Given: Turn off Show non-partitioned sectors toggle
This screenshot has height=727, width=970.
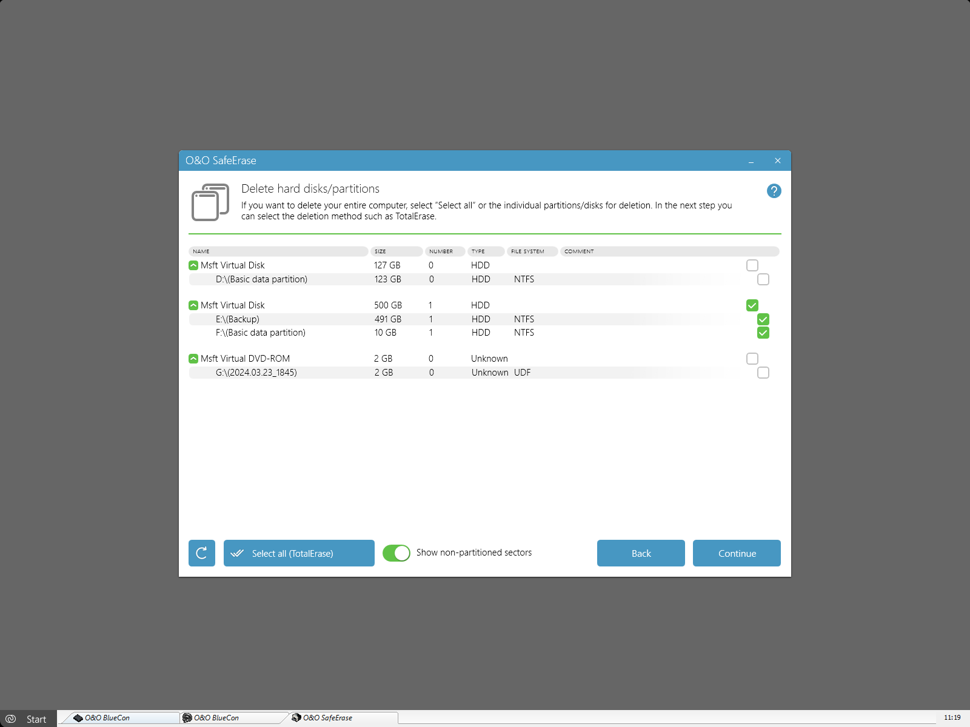Looking at the screenshot, I should tap(396, 553).
